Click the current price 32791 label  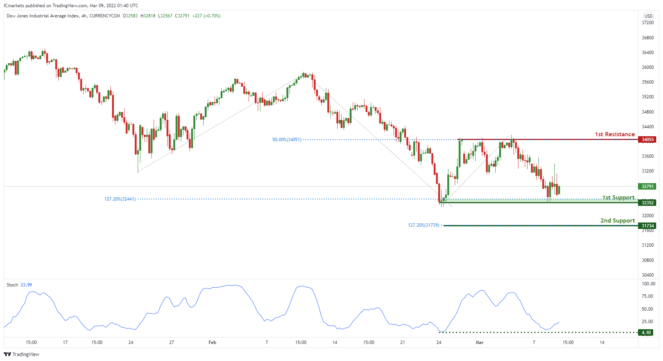pos(647,187)
